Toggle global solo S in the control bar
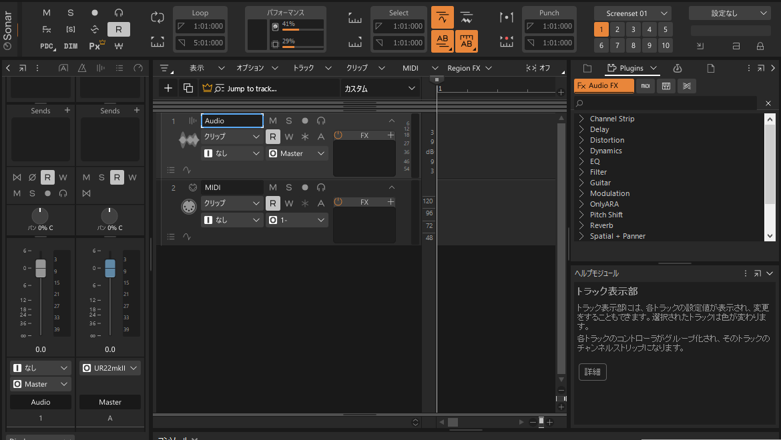 click(70, 13)
